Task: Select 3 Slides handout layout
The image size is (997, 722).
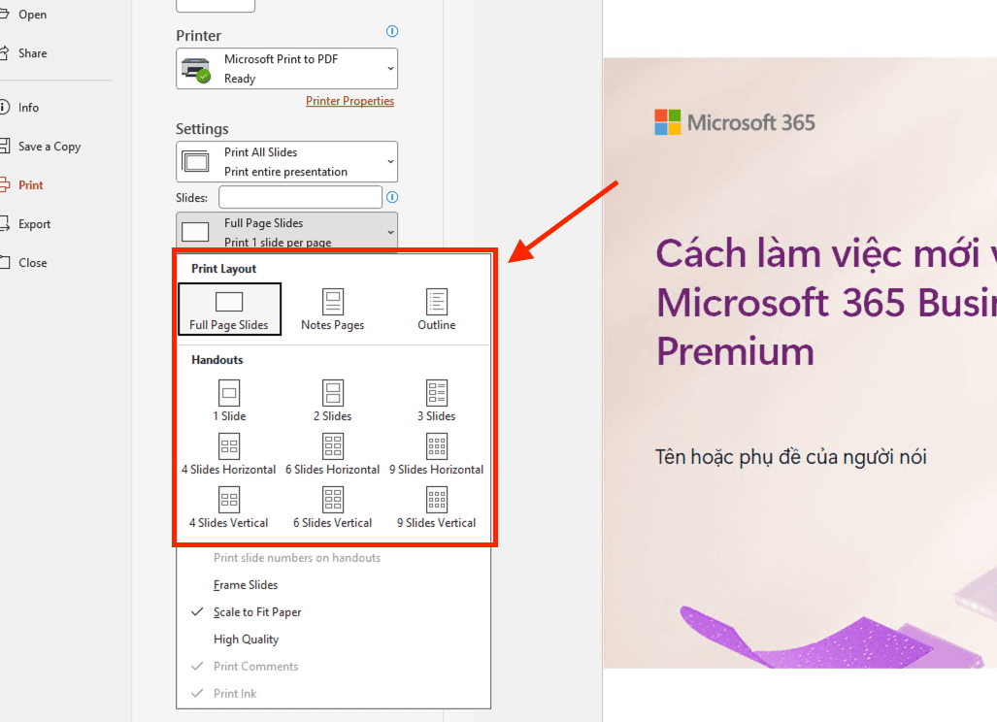Action: point(436,401)
